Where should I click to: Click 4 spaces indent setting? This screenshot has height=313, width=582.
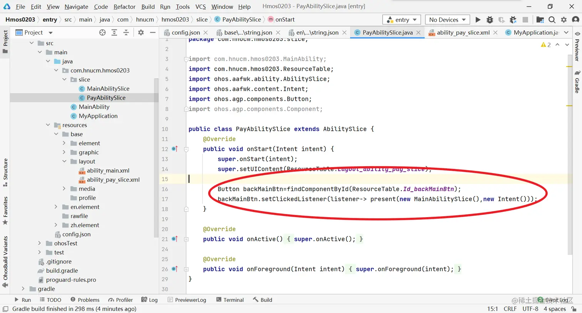(555, 309)
